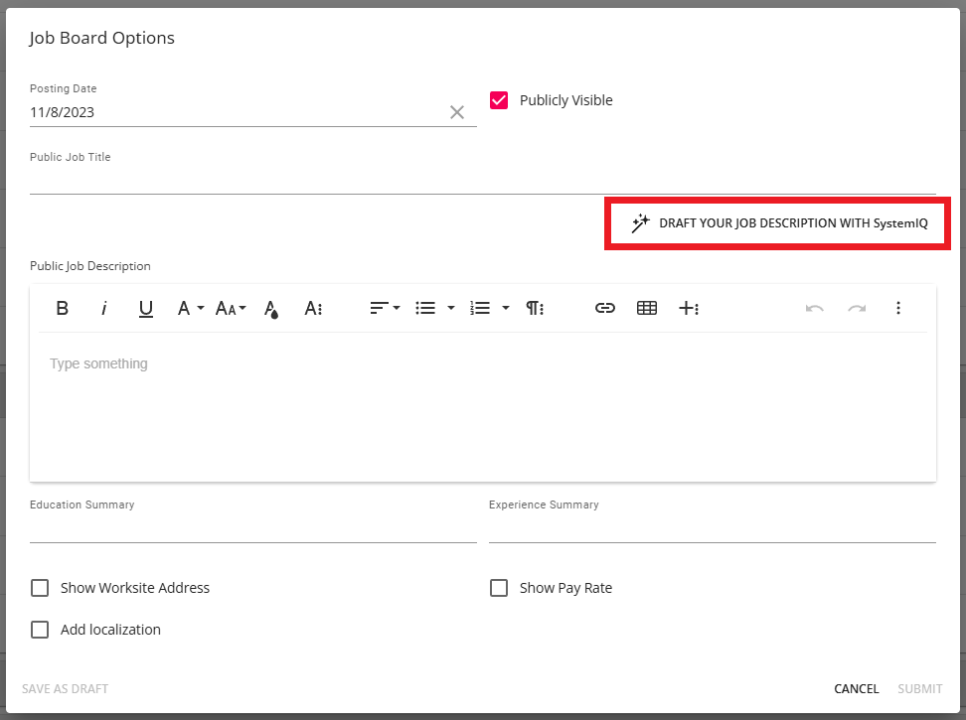
Task: Open the ordered list style dropdown arrow
Action: click(505, 308)
